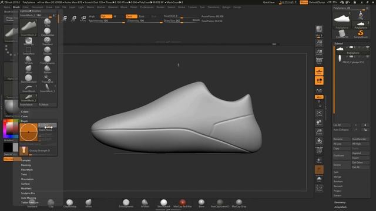
Task: Hide the PM3D_Cylinder3D1 subtool with eye icon
Action: (x=367, y=57)
